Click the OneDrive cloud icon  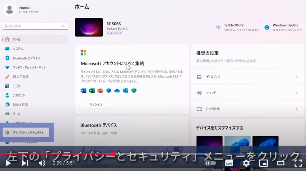click(x=117, y=91)
